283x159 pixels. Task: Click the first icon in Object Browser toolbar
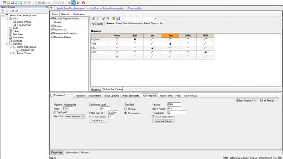(3, 11)
